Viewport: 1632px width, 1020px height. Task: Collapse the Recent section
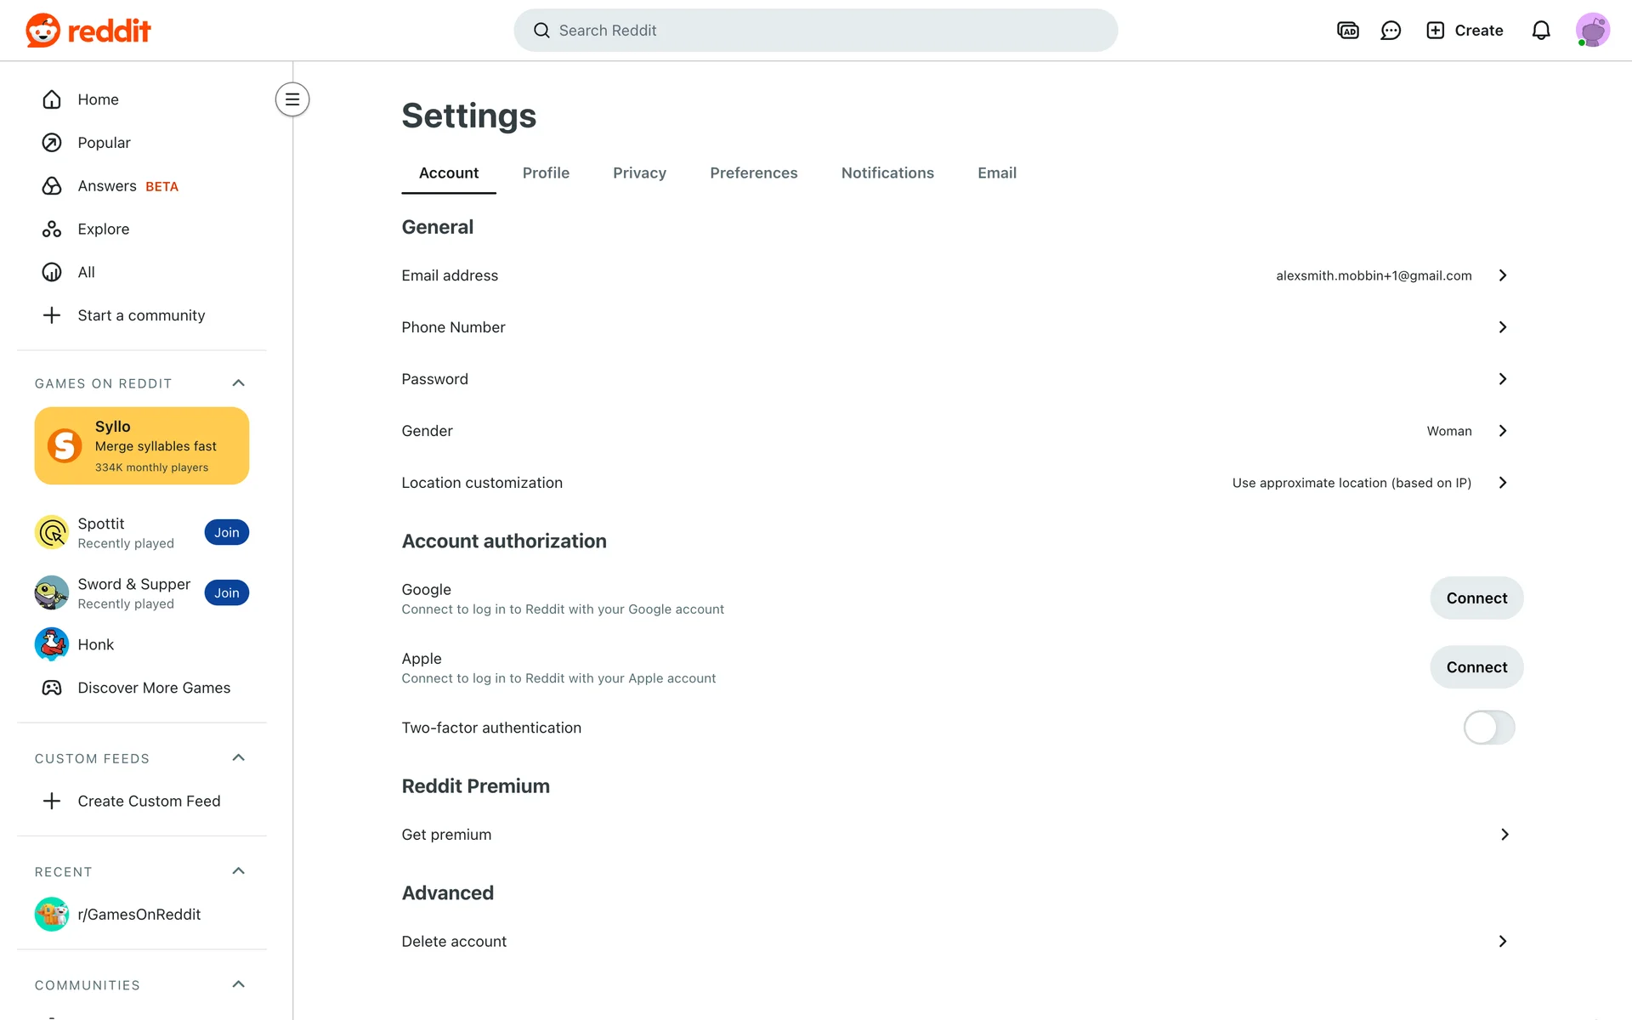[x=238, y=871]
